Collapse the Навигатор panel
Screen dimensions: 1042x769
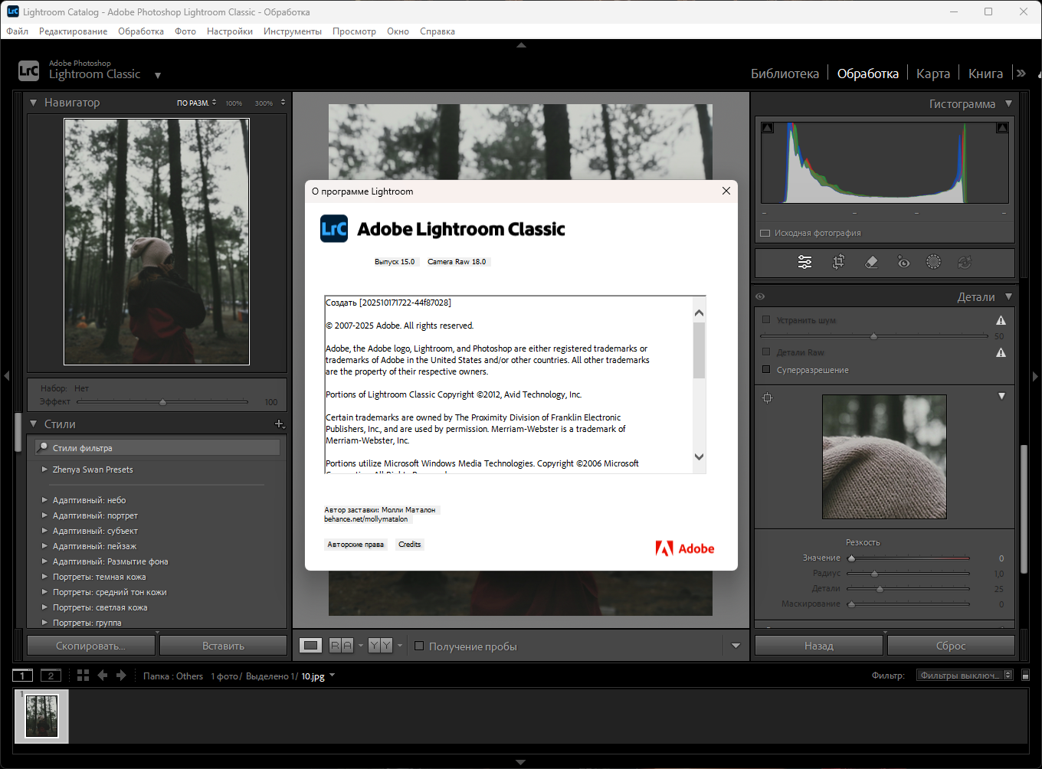(x=34, y=103)
